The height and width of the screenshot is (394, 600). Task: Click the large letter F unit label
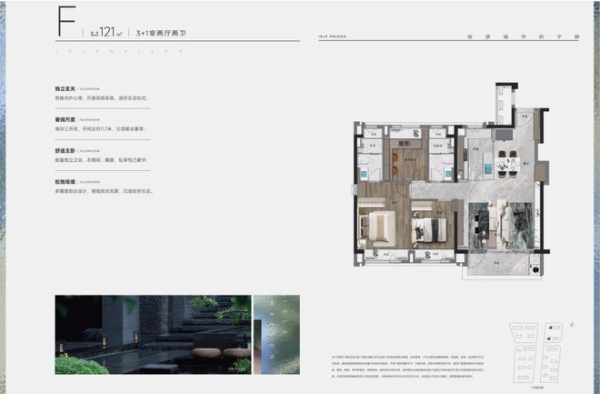coord(65,22)
